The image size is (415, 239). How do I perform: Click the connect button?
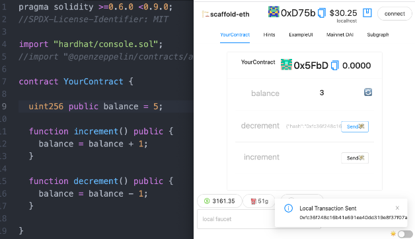click(395, 13)
